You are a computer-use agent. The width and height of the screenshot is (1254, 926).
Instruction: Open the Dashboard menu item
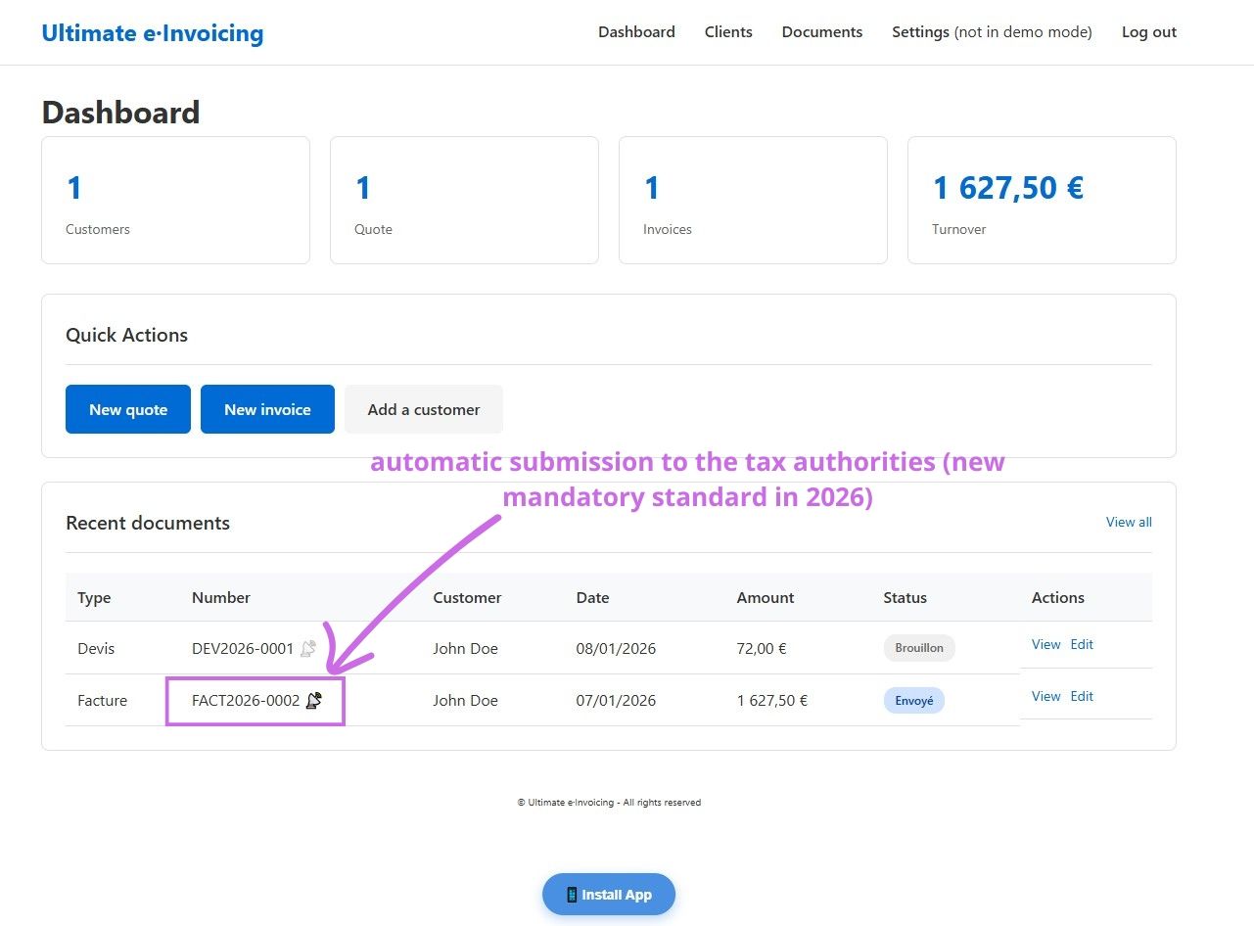click(x=636, y=32)
